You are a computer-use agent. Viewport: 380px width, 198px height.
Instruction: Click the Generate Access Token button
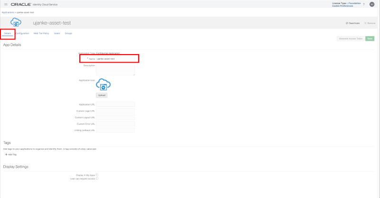tap(351, 38)
